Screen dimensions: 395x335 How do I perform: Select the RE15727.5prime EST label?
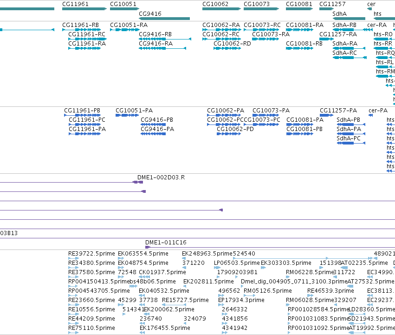click(x=185, y=300)
